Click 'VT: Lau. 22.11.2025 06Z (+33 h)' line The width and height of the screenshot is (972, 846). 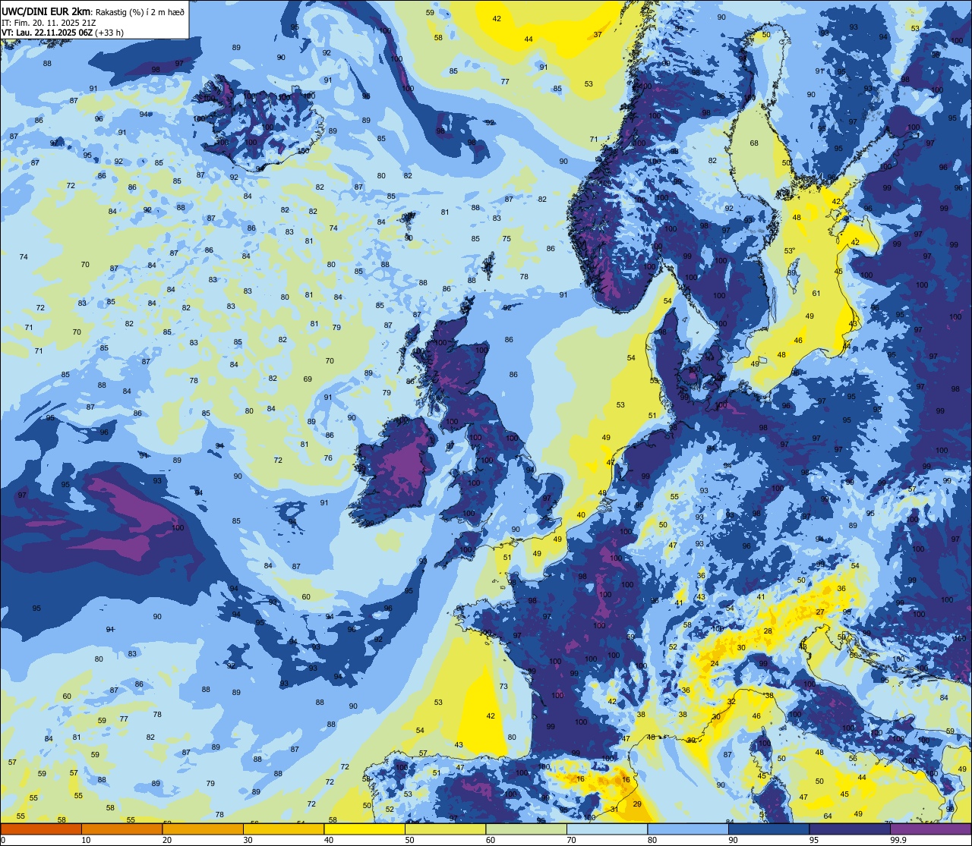[63, 33]
